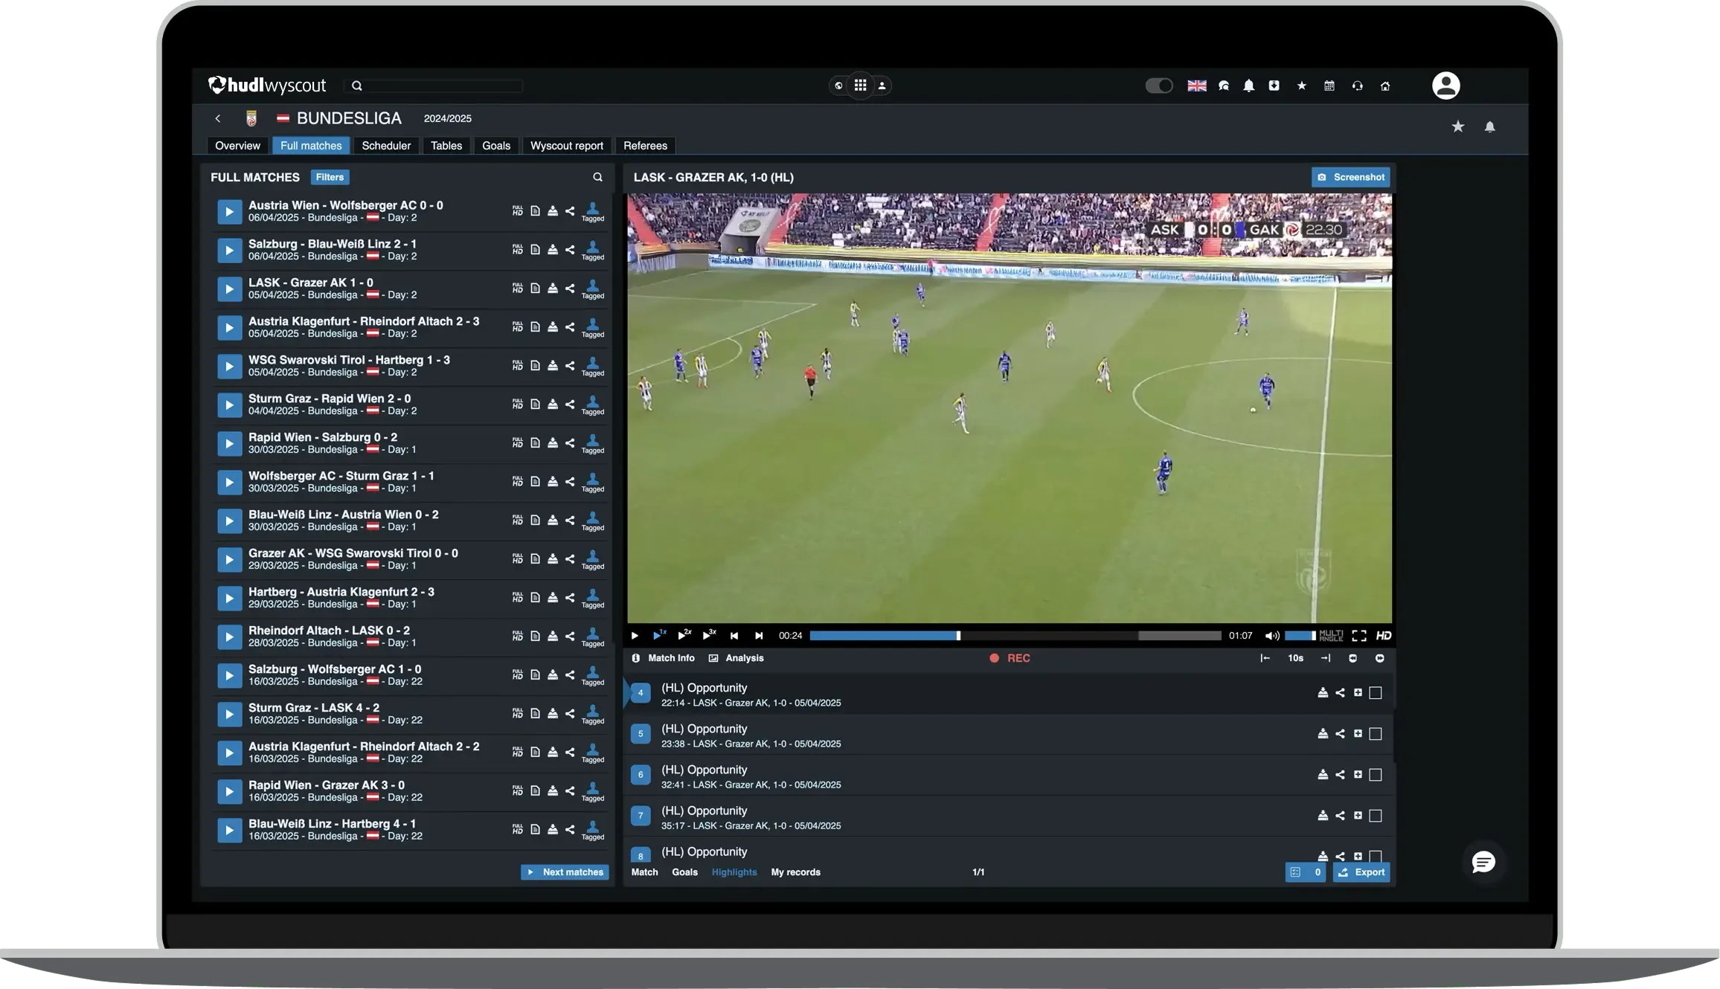
Task: Open the notifications bell icon
Action: tap(1249, 86)
